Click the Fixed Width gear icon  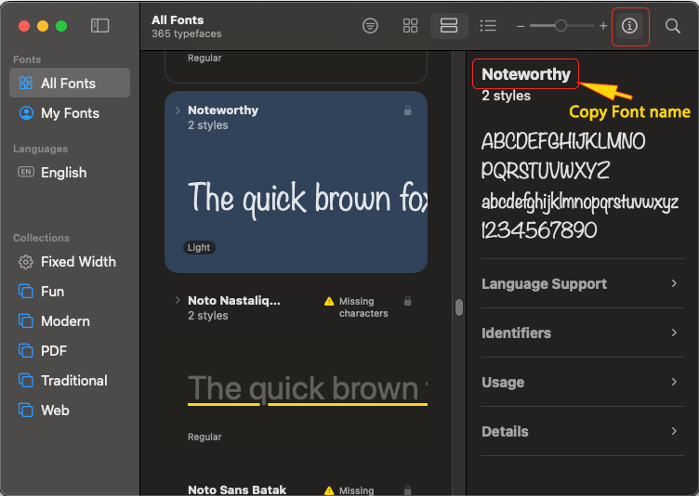pyautogui.click(x=26, y=262)
